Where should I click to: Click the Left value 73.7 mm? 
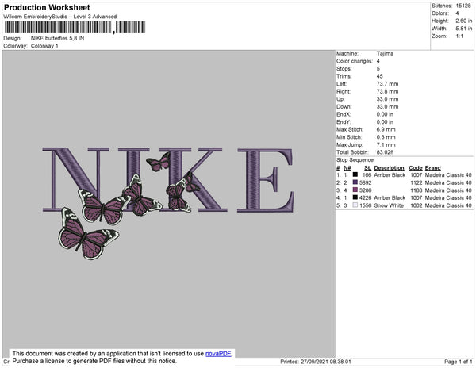coord(387,84)
